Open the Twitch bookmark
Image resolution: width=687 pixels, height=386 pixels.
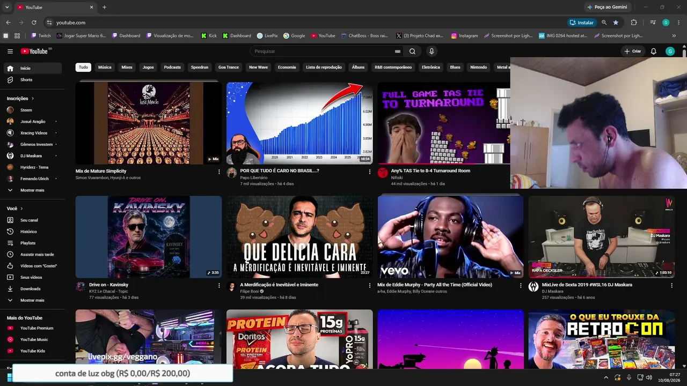pyautogui.click(x=41, y=36)
